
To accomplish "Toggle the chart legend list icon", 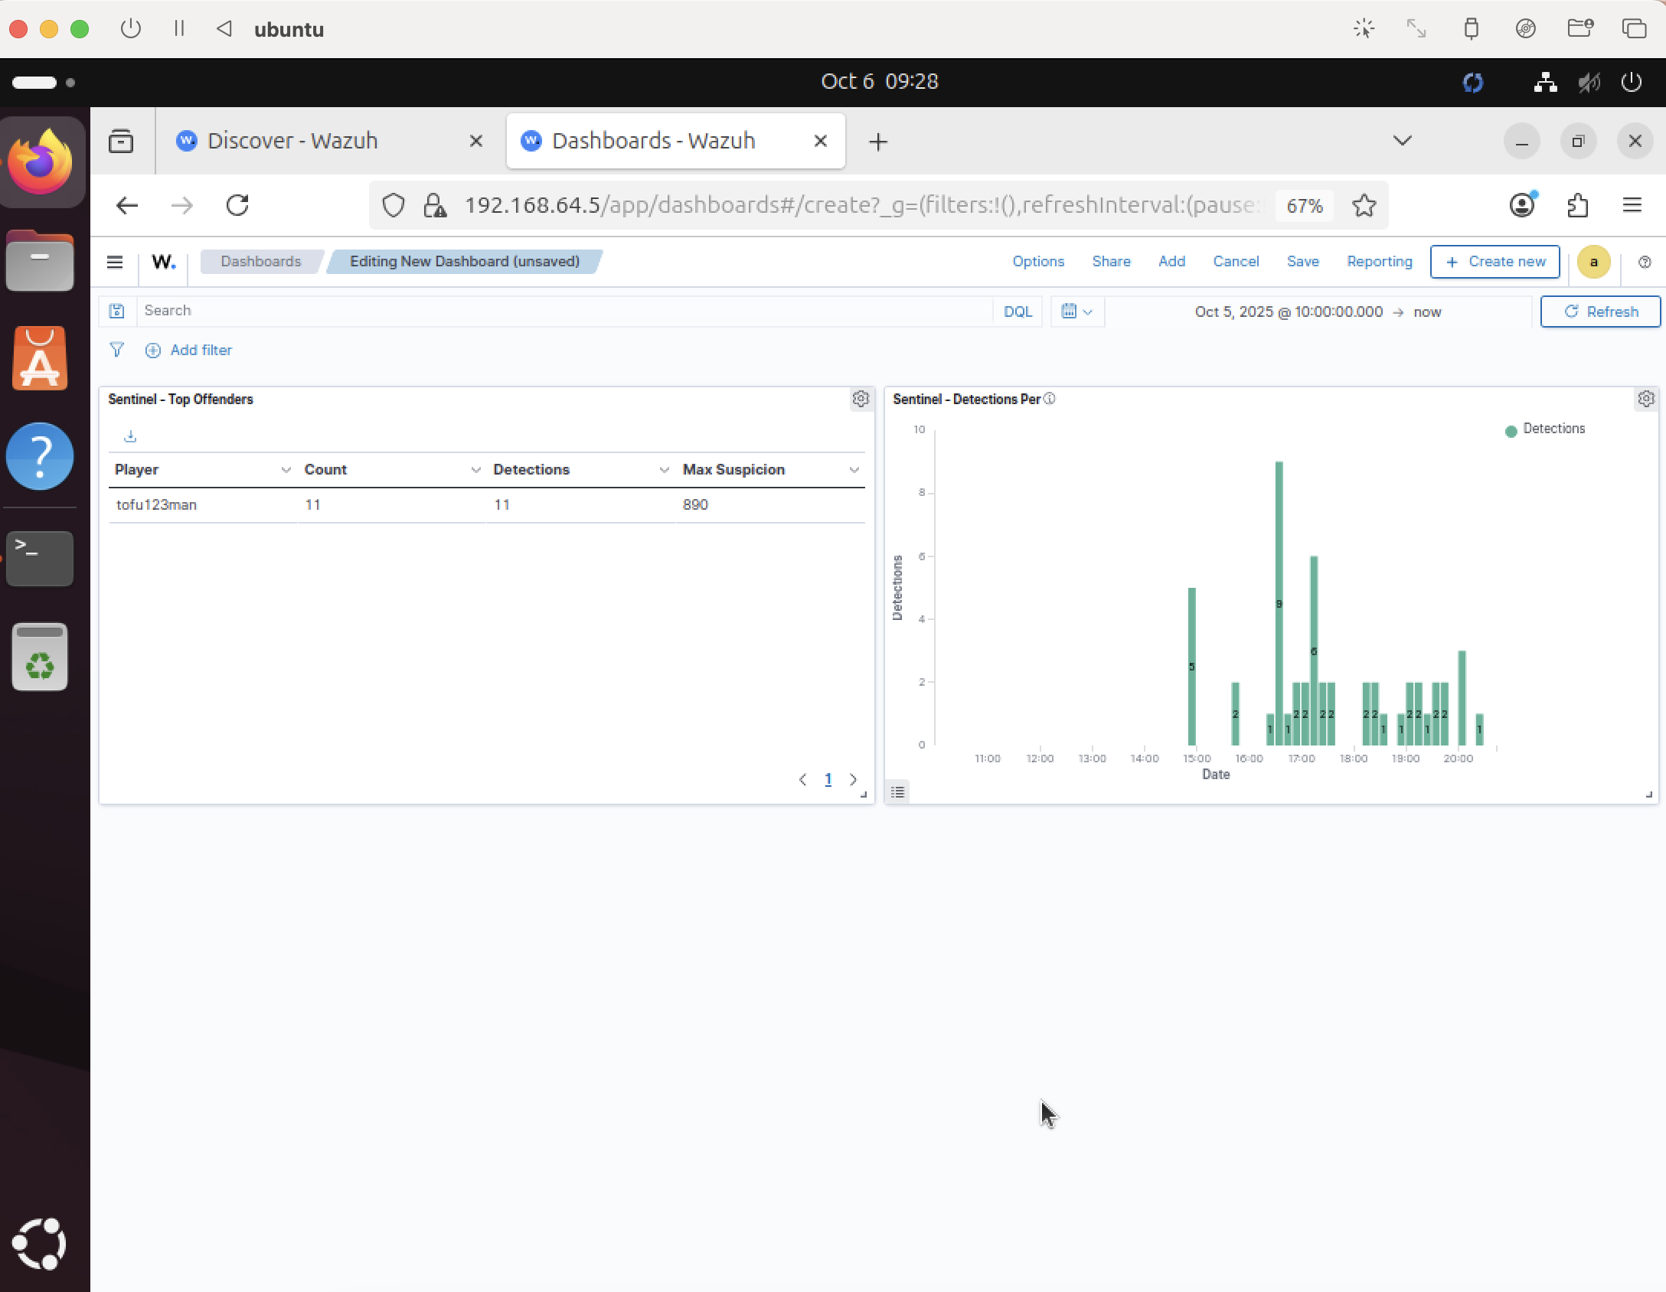I will (898, 792).
